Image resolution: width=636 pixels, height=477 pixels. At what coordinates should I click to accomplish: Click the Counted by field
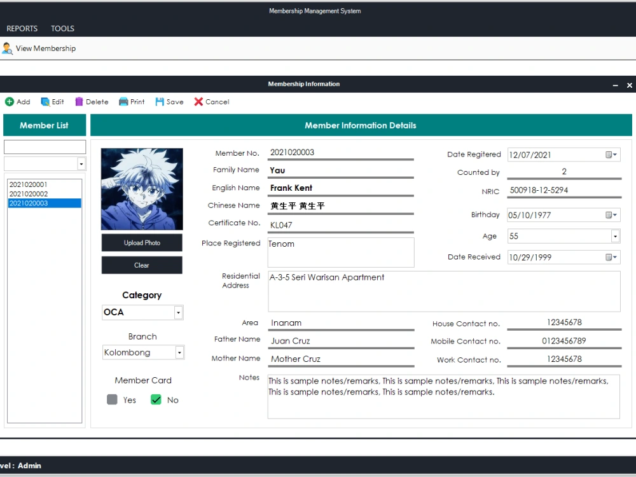pos(563,172)
